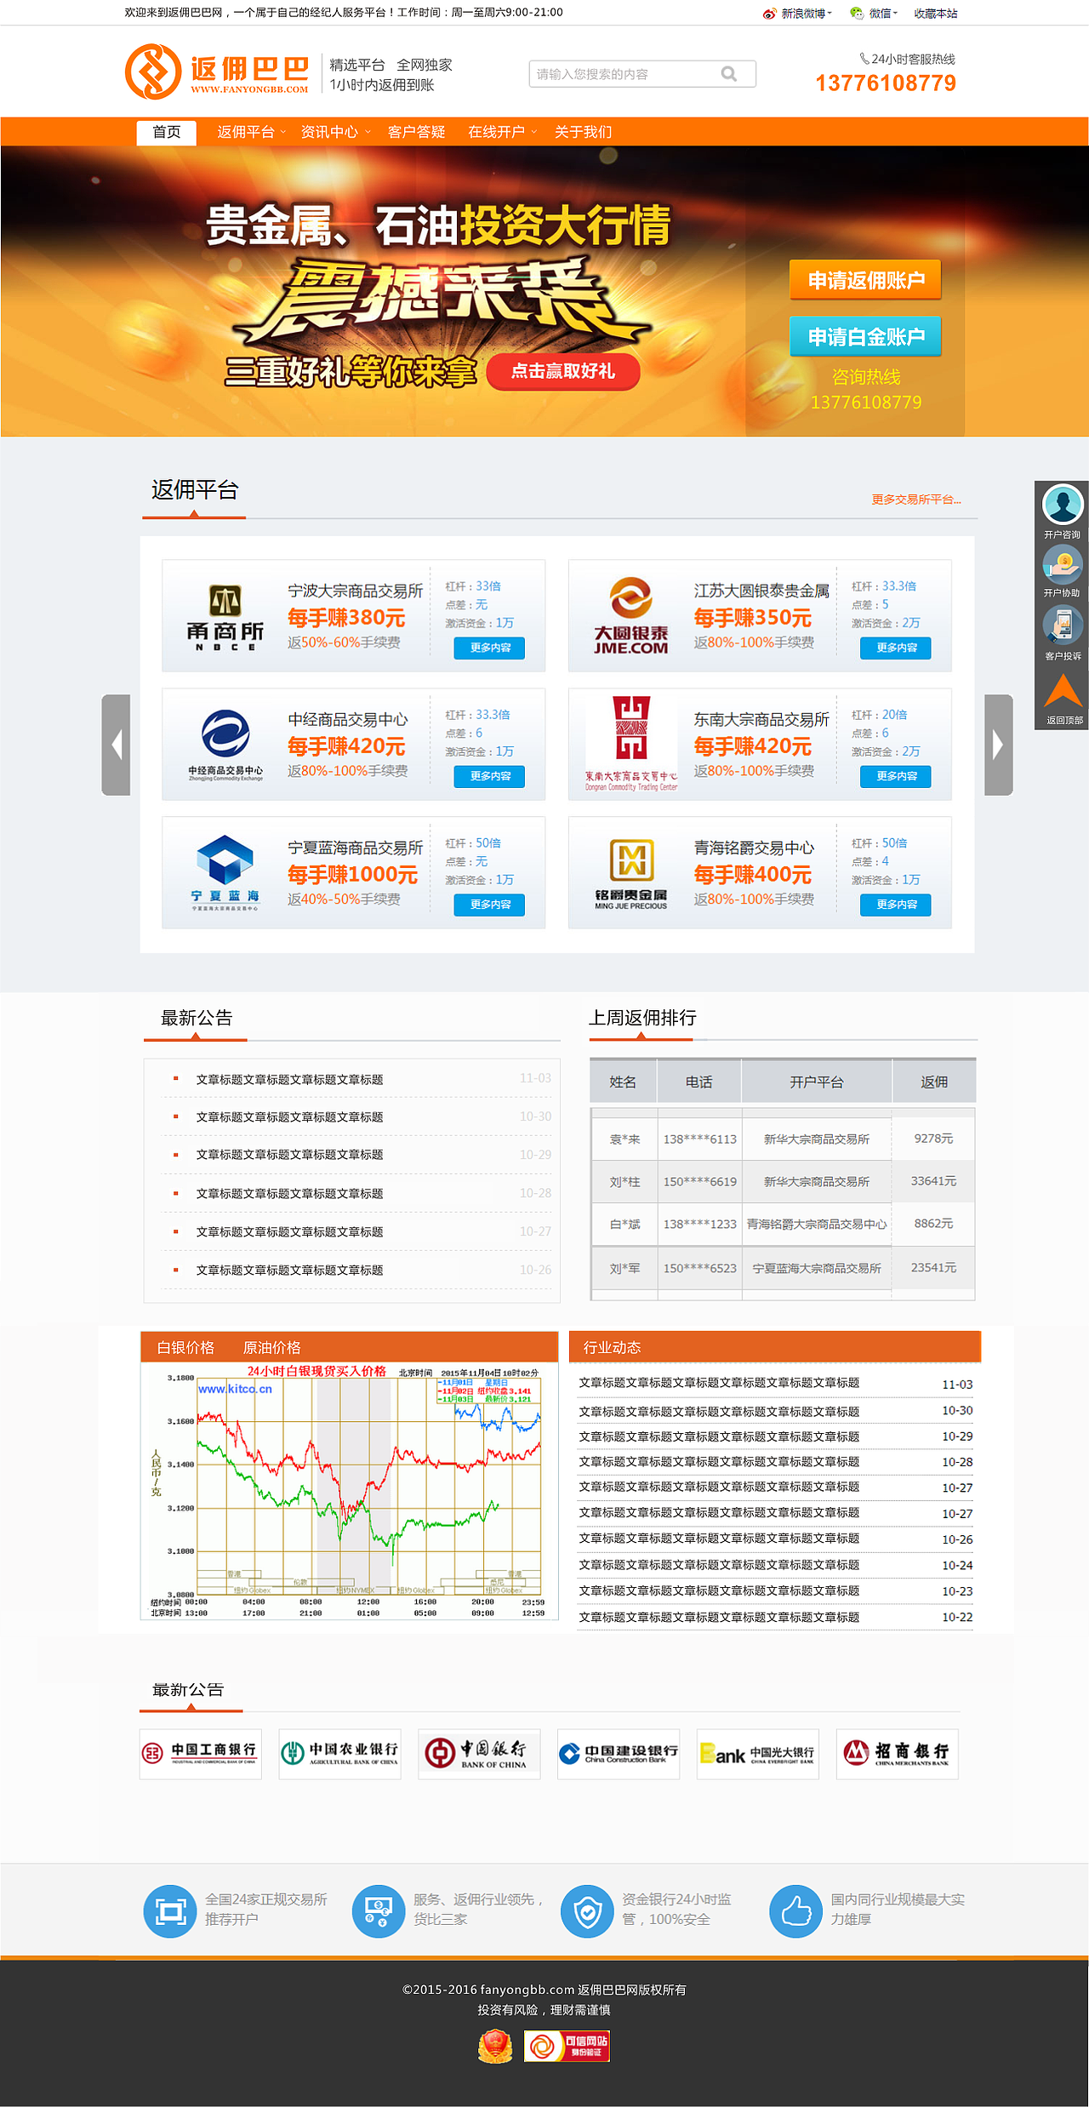The height and width of the screenshot is (2107, 1089).
Task: Expand the 微信 dropdown arrow
Action: [x=895, y=13]
